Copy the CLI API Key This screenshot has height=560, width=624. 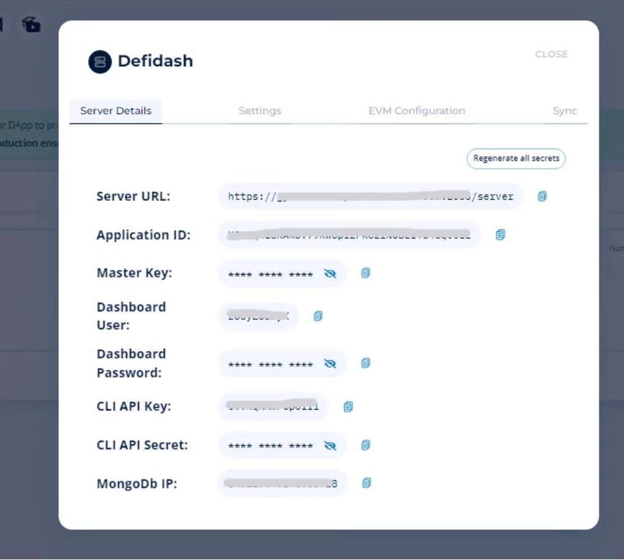coord(349,406)
